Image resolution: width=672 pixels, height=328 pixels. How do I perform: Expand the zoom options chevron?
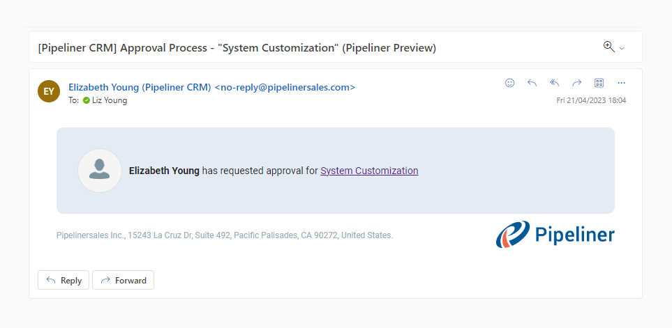click(x=622, y=48)
